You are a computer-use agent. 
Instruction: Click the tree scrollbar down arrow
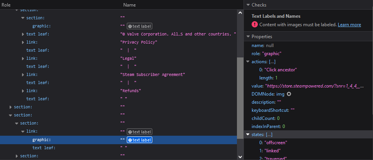tap(240, 157)
